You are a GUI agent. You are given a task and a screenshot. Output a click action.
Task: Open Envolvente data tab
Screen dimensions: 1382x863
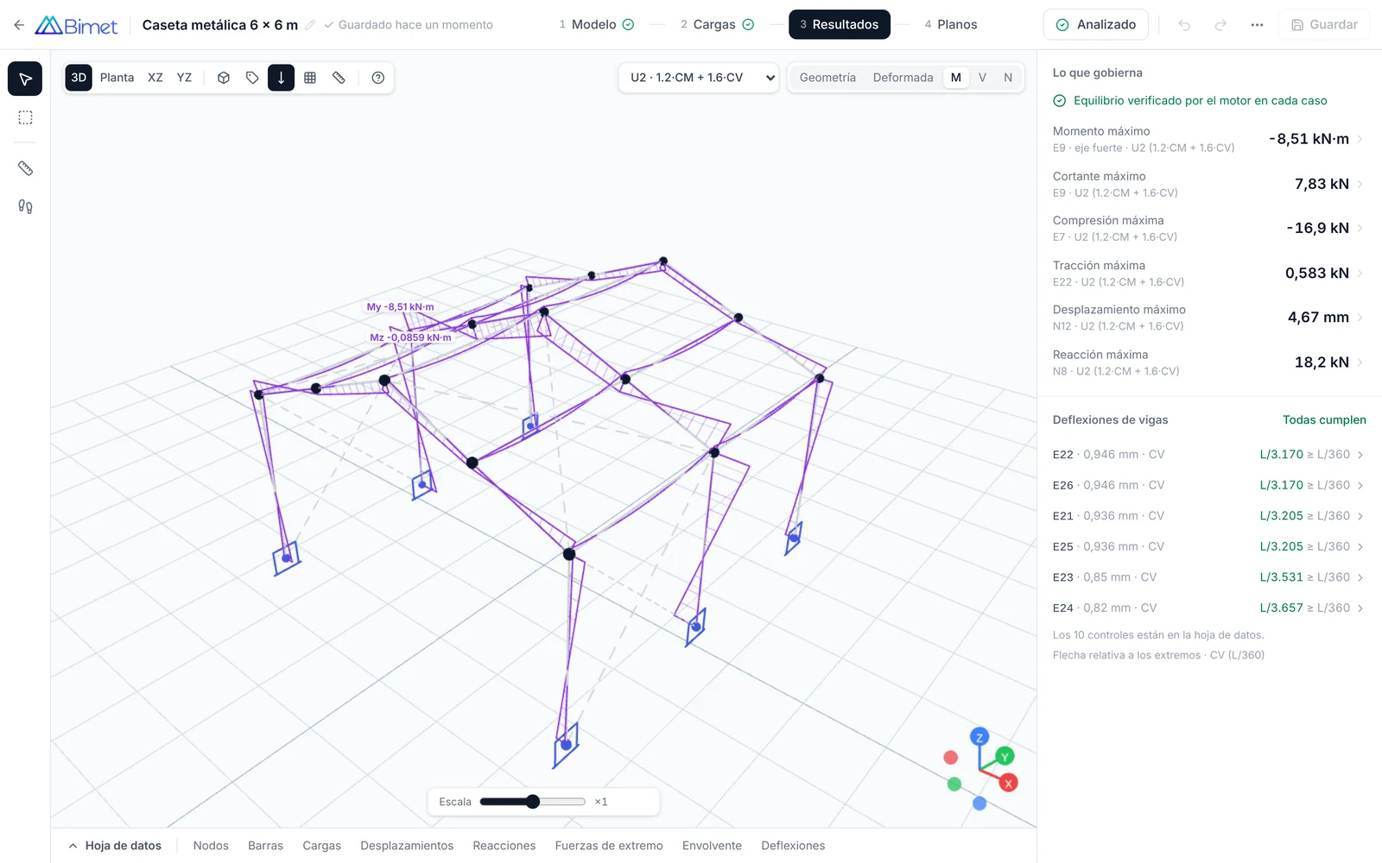[x=712, y=846]
